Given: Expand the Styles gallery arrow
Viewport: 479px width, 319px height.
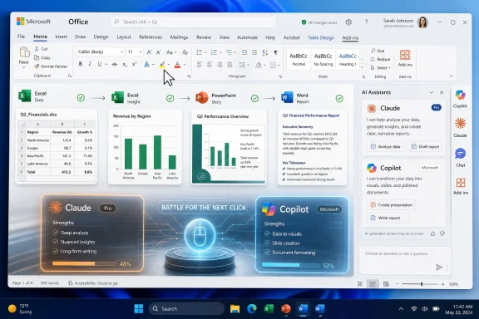Looking at the screenshot, I should pos(362,67).
